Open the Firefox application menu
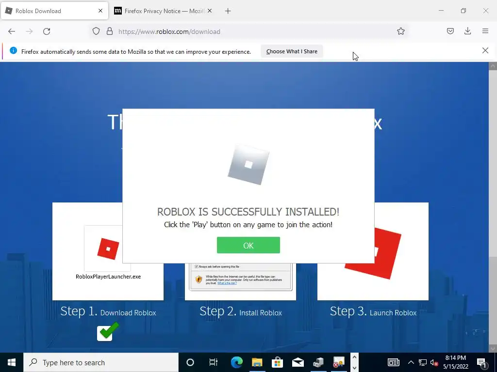Screen dimensions: 497x372 click(485, 31)
